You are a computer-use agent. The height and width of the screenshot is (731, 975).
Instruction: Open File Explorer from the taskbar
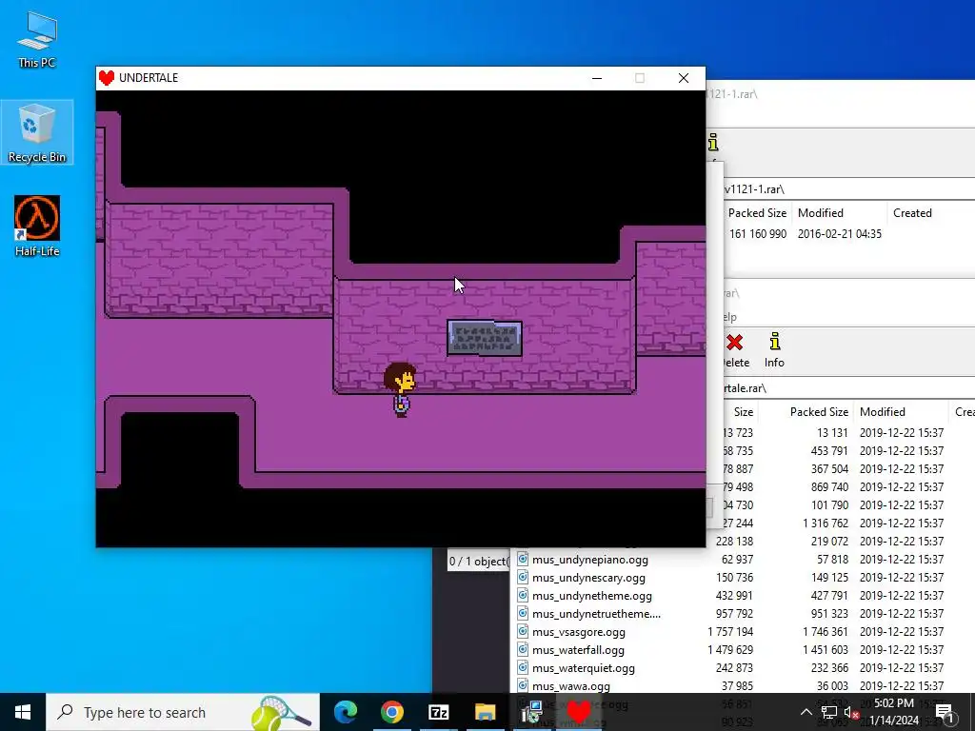pyautogui.click(x=485, y=712)
